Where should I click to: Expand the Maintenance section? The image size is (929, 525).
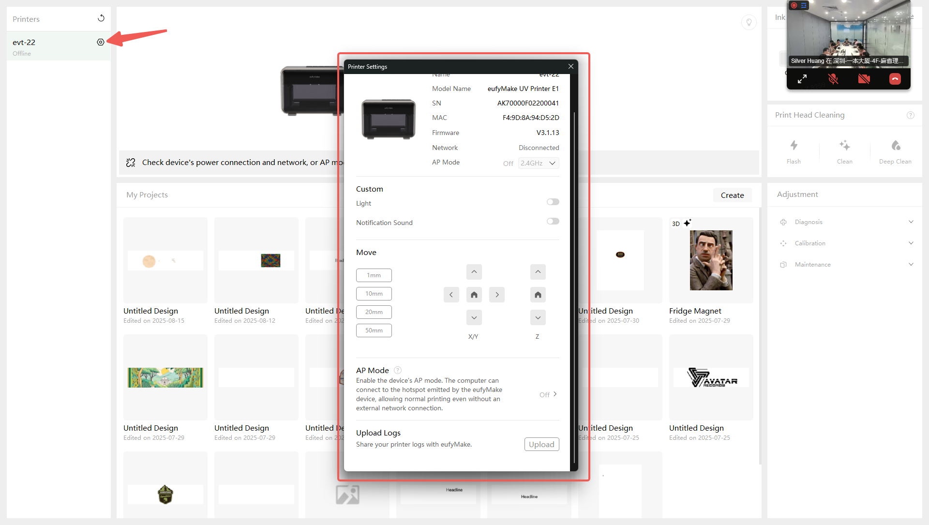[x=911, y=265]
